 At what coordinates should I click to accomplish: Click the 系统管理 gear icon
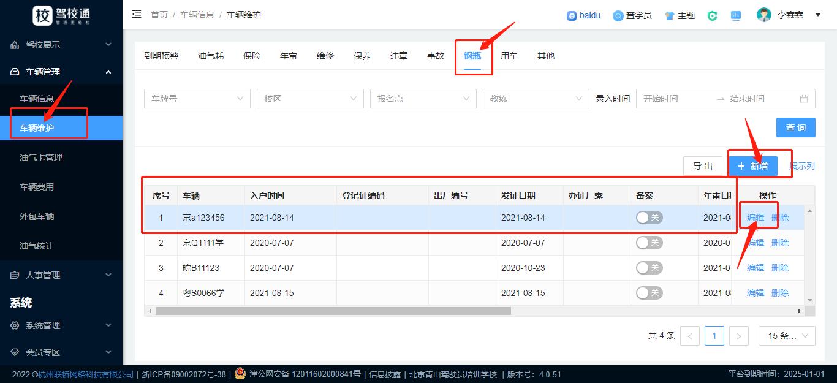pyautogui.click(x=15, y=325)
